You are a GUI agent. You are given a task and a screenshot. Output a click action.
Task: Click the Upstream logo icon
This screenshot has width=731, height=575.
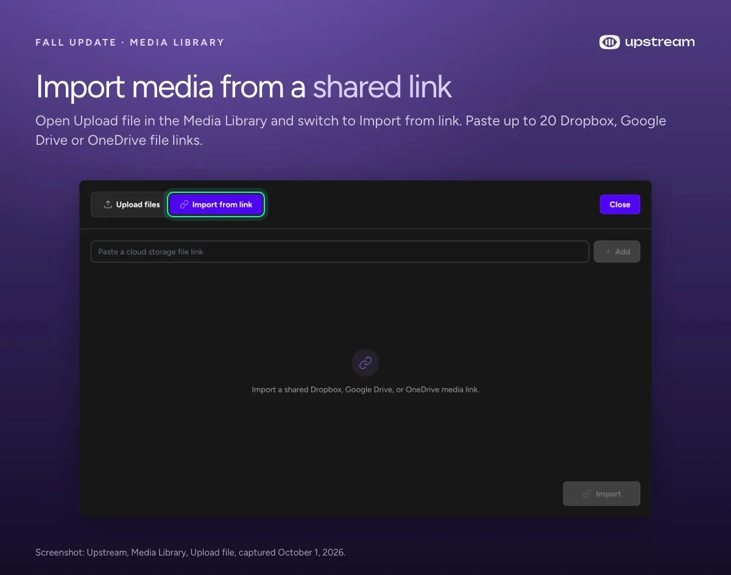[609, 42]
